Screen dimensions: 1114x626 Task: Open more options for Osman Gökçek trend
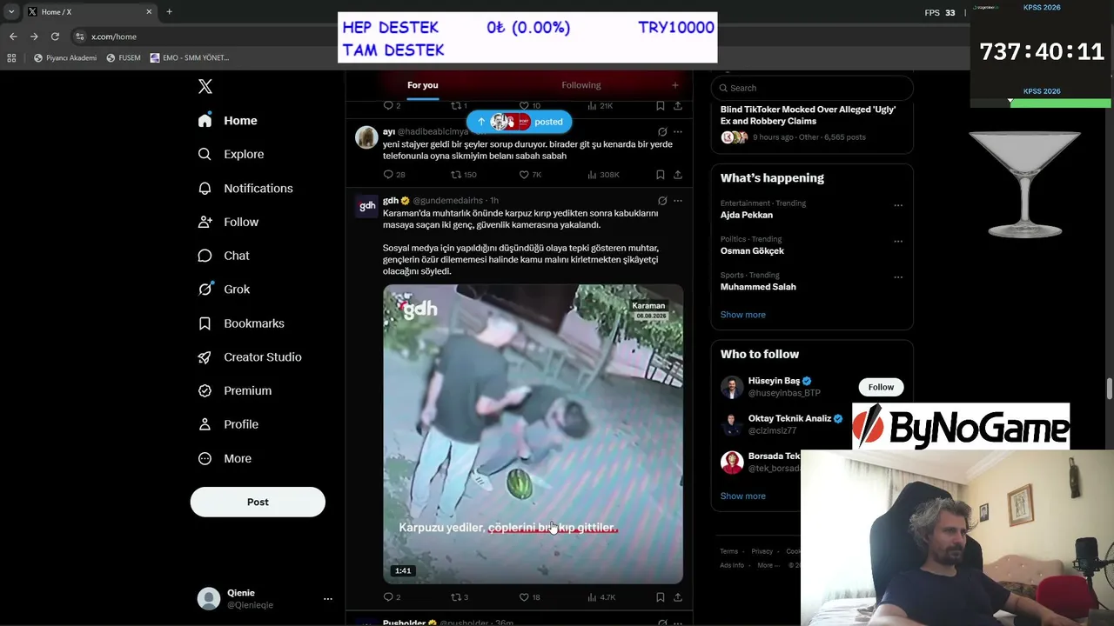[898, 242]
